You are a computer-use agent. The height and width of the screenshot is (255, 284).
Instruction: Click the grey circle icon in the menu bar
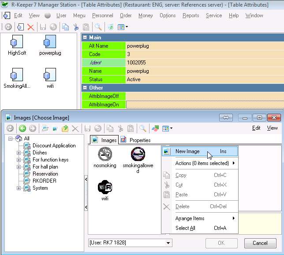(x=48, y=15)
